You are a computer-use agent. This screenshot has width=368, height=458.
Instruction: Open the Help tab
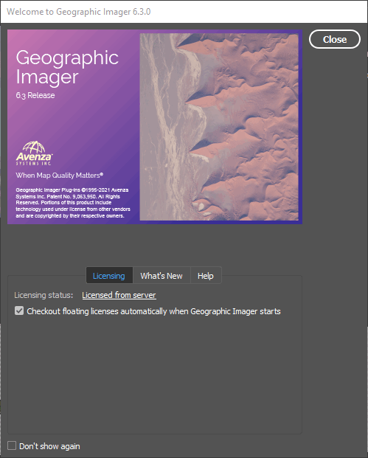(x=206, y=276)
